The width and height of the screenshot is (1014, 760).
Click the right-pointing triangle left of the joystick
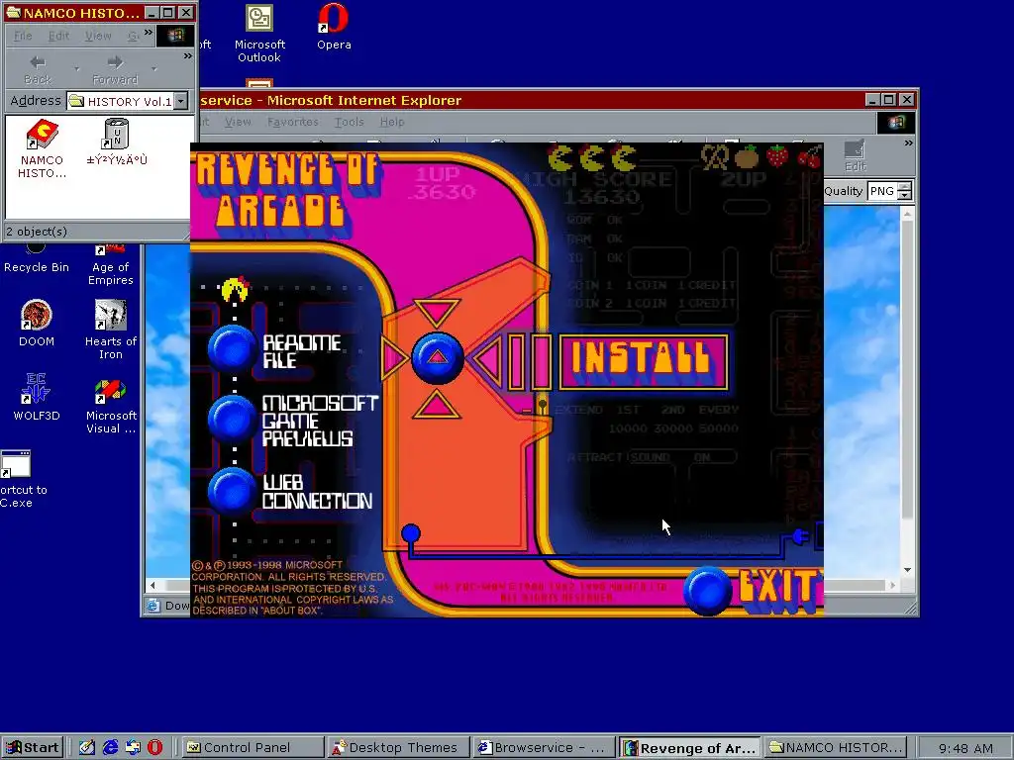tap(394, 357)
